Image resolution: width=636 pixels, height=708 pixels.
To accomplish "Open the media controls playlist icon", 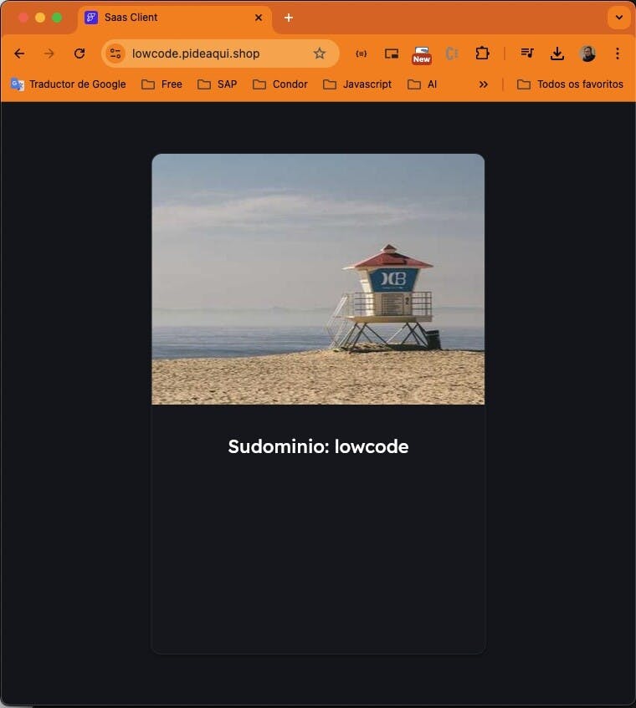I will (527, 53).
